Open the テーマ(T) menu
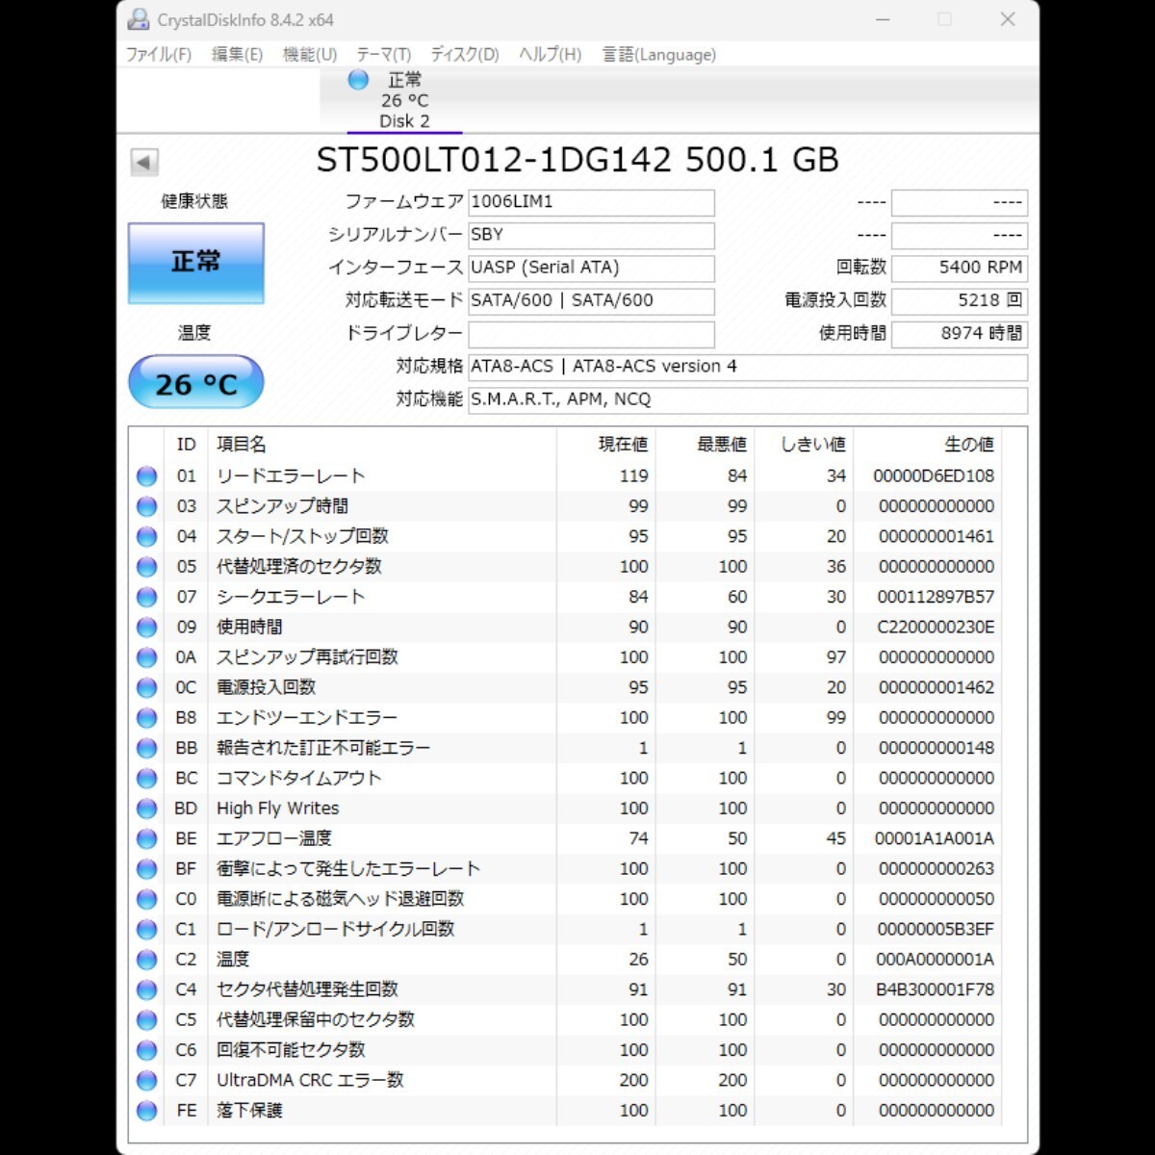 pyautogui.click(x=383, y=55)
